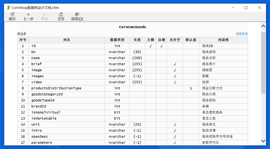The height and width of the screenshot is (149, 270).
Task: Click the 商品类别 description cell
Action: [223, 100]
